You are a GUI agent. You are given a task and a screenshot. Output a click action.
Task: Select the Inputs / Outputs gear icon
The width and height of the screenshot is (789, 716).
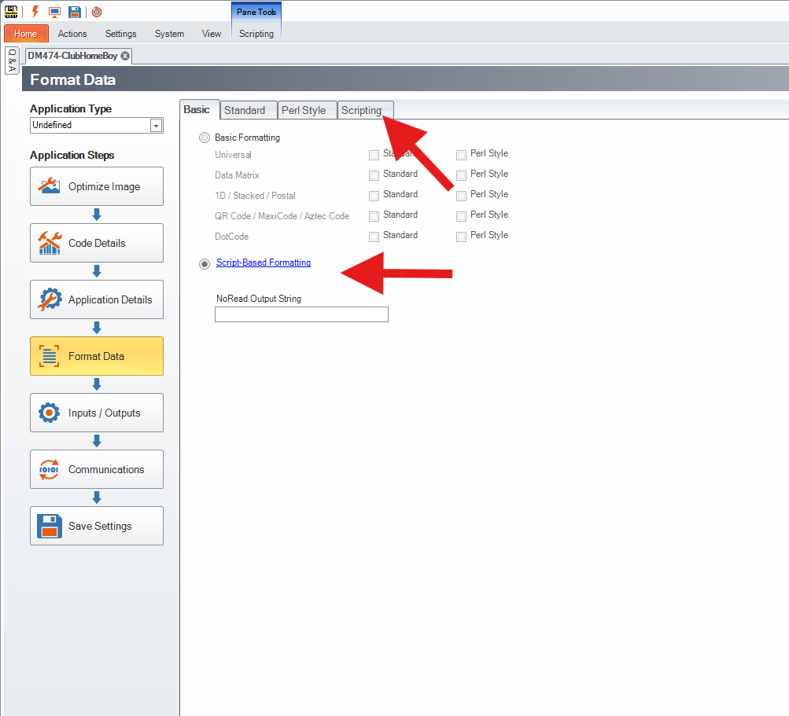[49, 412]
